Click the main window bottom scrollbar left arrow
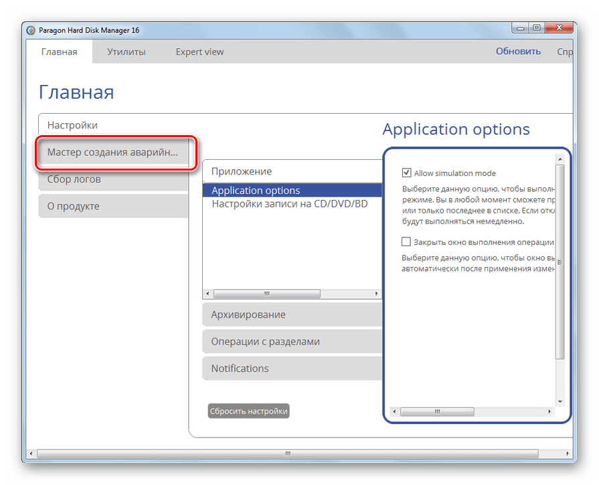This screenshot has width=599, height=485. [x=31, y=454]
